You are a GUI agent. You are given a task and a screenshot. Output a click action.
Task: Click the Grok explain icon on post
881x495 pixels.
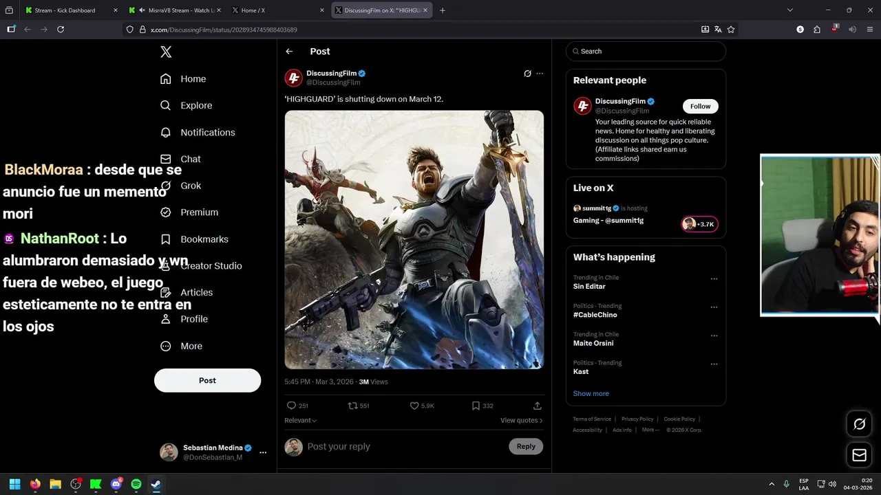[x=527, y=74]
